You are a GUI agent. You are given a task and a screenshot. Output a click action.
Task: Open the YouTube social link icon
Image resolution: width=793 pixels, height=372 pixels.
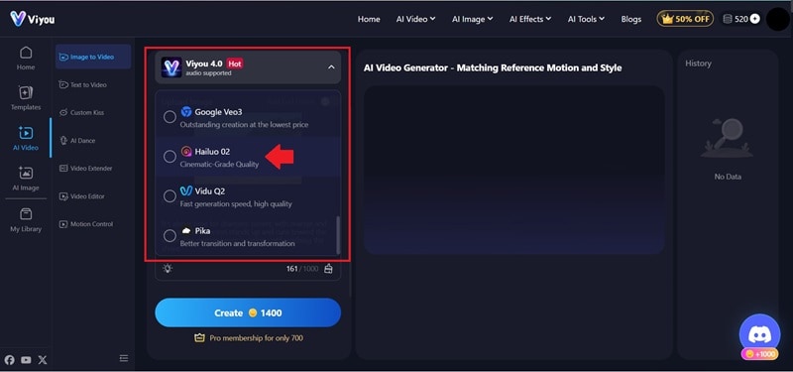tap(27, 360)
